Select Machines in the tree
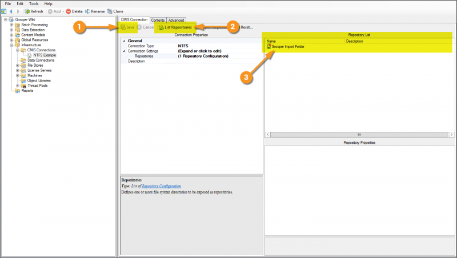Screen dimensions: 457x258 (35, 75)
